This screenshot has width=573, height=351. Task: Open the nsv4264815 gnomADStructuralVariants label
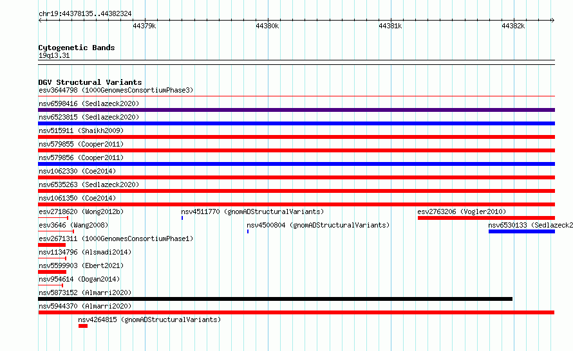pyautogui.click(x=149, y=319)
